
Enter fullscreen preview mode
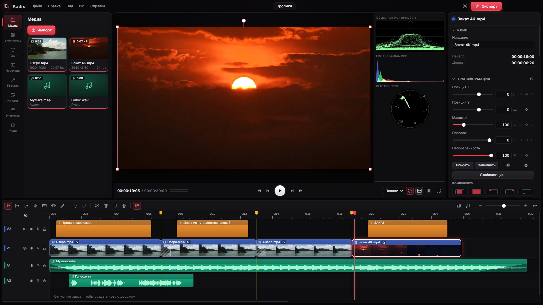pos(439,191)
